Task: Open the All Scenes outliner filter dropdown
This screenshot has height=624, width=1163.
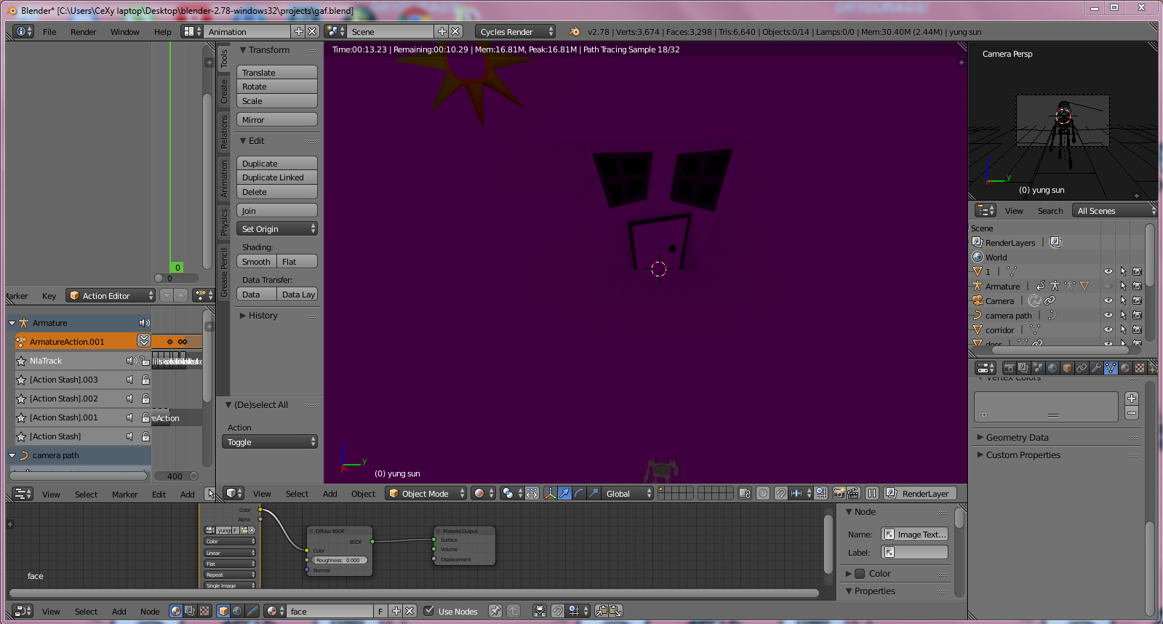Action: coord(1114,210)
